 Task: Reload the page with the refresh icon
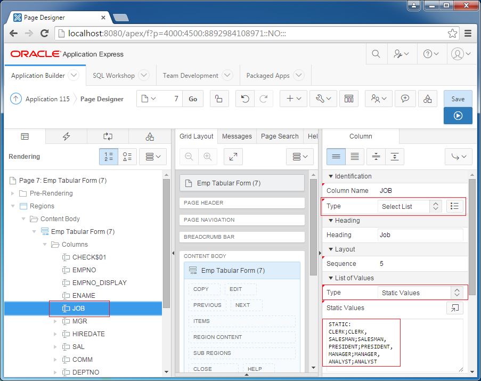[45, 33]
